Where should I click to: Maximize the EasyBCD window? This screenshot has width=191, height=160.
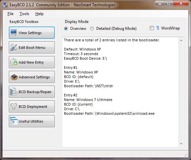tap(169, 3)
